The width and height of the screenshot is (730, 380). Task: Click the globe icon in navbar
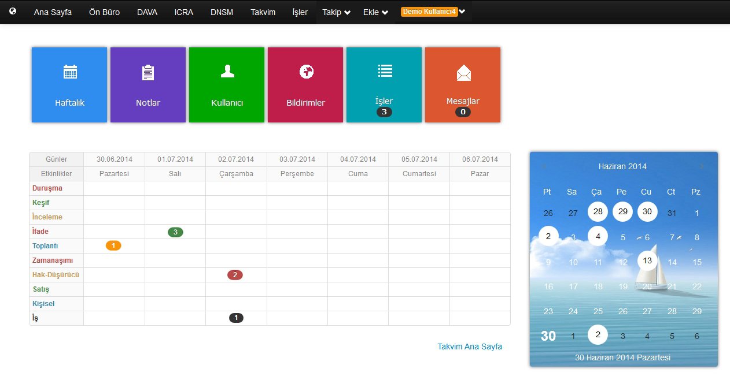13,11
